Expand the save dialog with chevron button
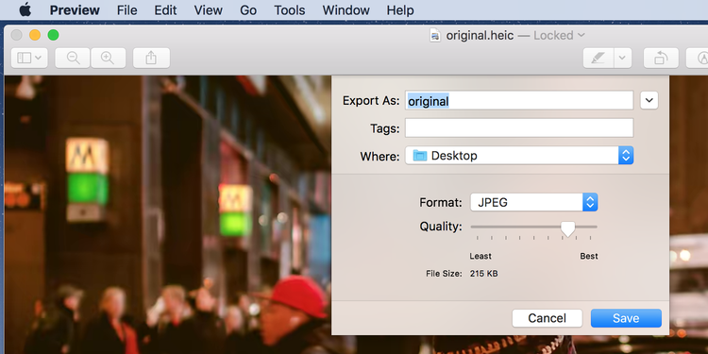This screenshot has height=354, width=708. 649,100
